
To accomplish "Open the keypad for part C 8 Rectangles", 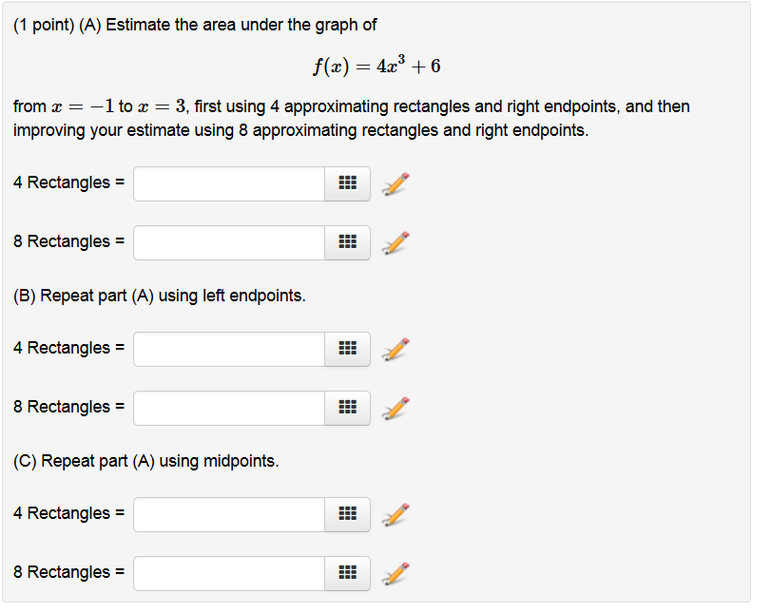I will point(347,573).
